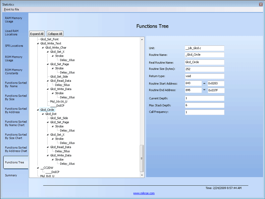The width and height of the screenshot is (265, 199).
Task: Click Expand All button
Action: click(37, 34)
